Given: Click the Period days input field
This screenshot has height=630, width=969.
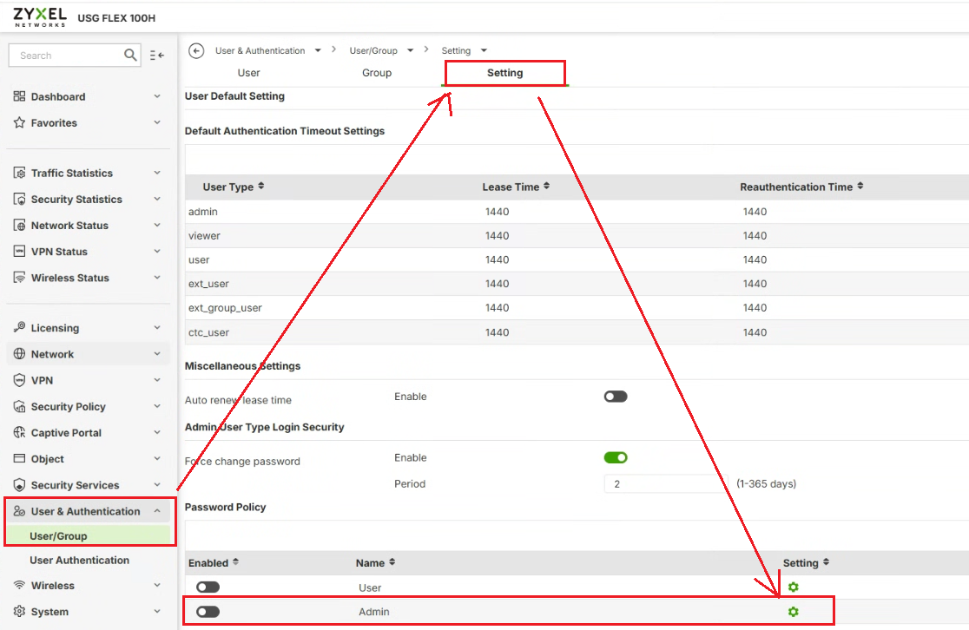Looking at the screenshot, I should coord(664,484).
